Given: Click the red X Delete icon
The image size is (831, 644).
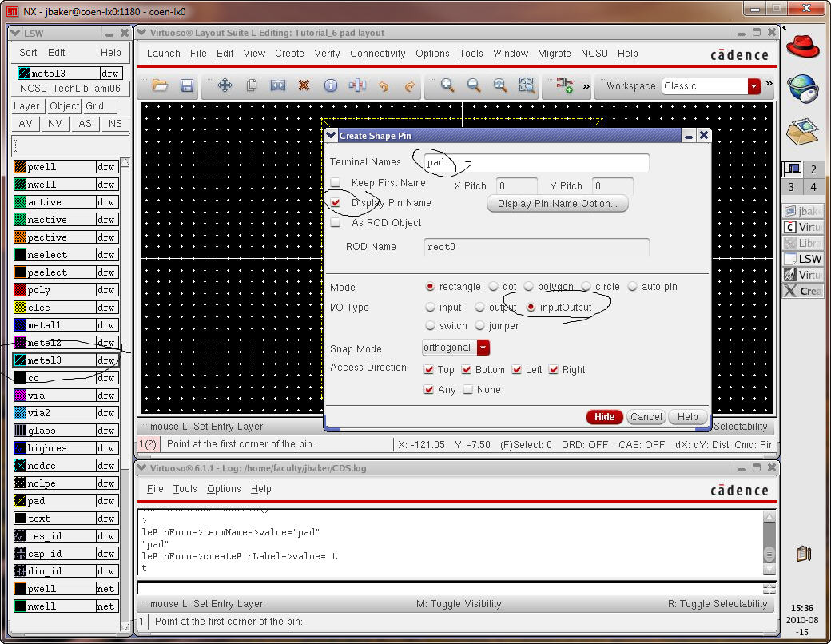Looking at the screenshot, I should point(304,85).
